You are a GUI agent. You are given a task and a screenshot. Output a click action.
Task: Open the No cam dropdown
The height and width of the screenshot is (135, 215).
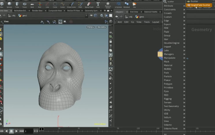pos(101,27)
